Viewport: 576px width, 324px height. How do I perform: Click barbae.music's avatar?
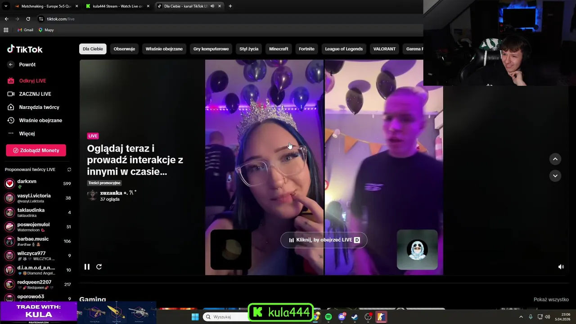(x=9, y=241)
